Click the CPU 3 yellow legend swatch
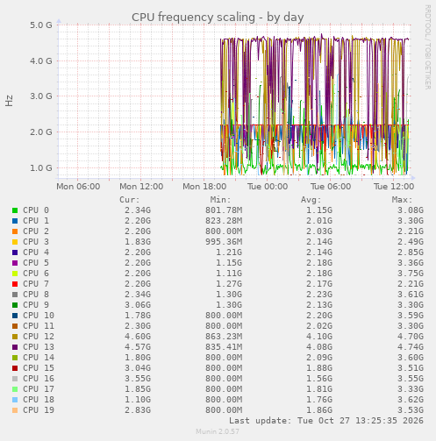Image resolution: width=436 pixels, height=441 pixels. coord(15,242)
